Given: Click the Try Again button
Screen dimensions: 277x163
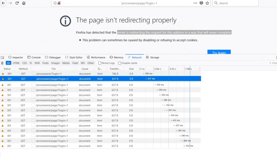Looking at the screenshot, I should pos(219,52).
